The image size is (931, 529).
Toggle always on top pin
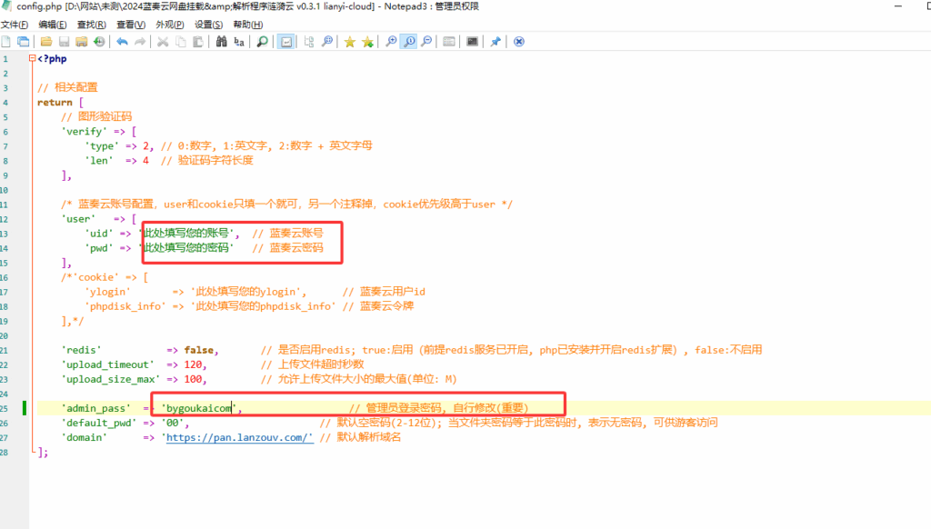click(496, 42)
